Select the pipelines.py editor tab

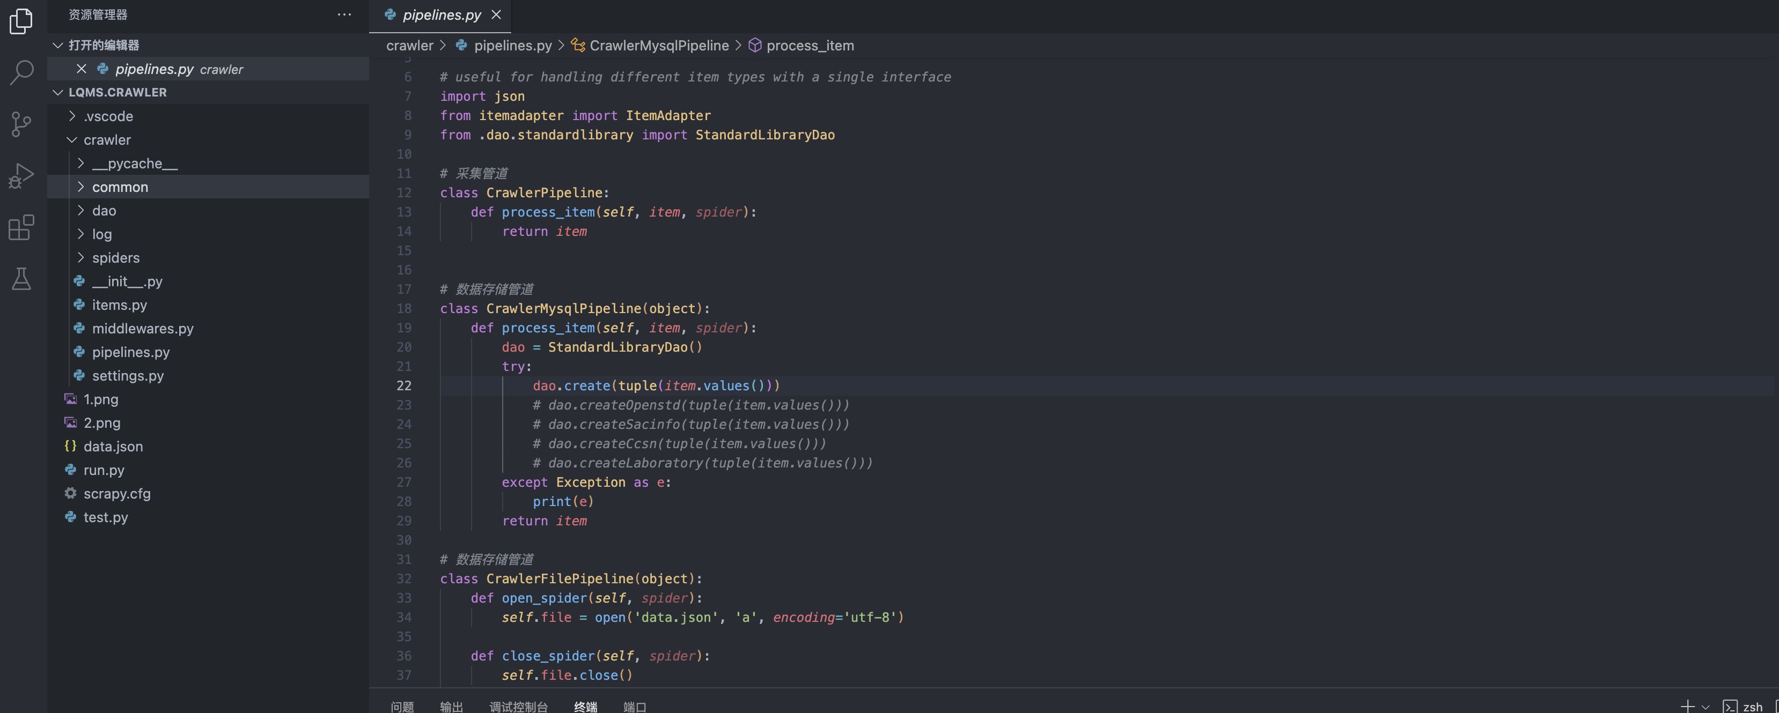[x=440, y=15]
